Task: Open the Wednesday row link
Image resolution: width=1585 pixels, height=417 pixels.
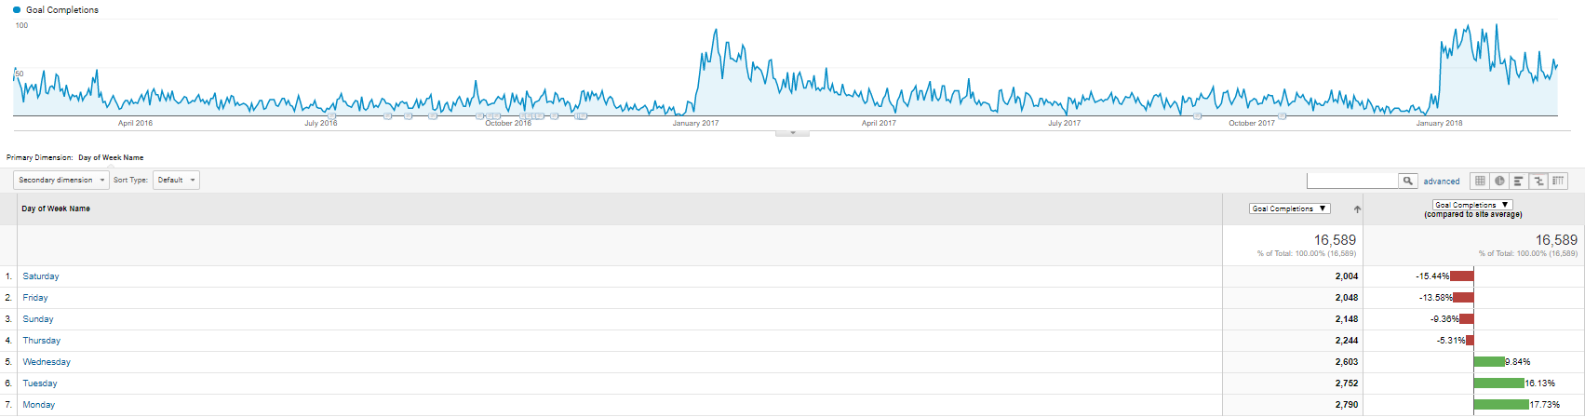Action: (47, 362)
